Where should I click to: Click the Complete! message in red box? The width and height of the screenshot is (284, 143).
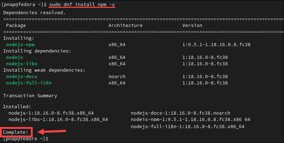[x=16, y=132]
